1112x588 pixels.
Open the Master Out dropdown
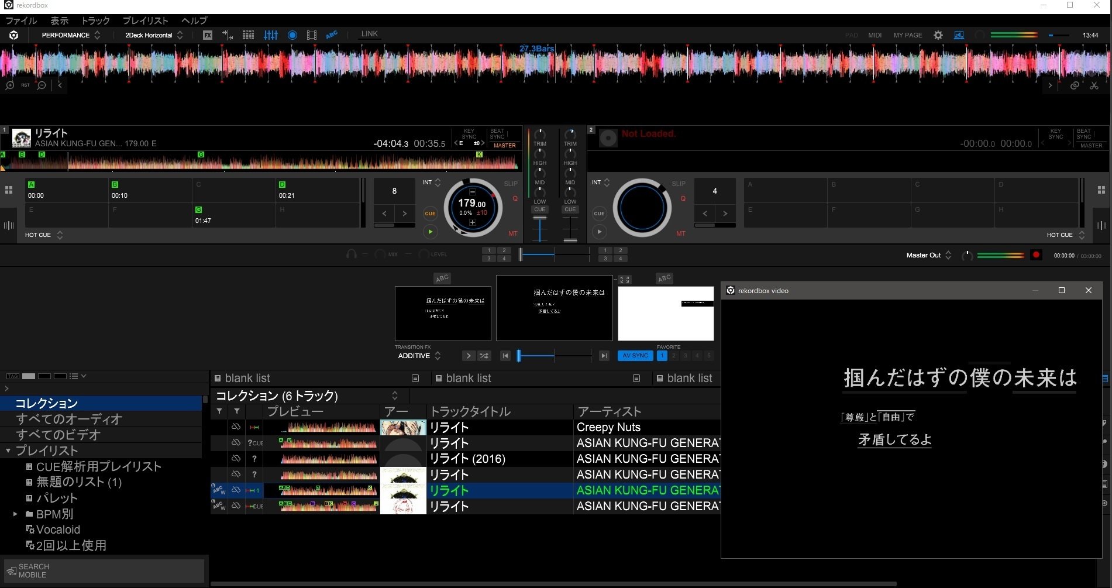[929, 255]
